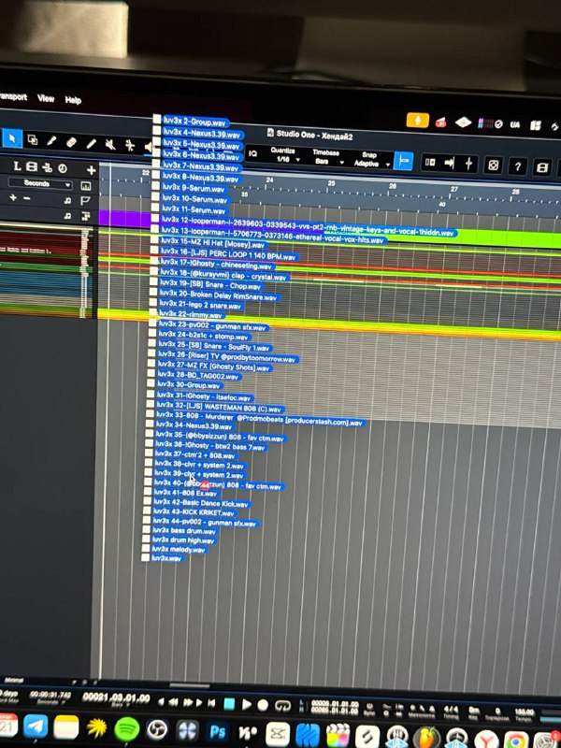Open Photoshop from the dock
The image size is (561, 748).
pyautogui.click(x=219, y=730)
